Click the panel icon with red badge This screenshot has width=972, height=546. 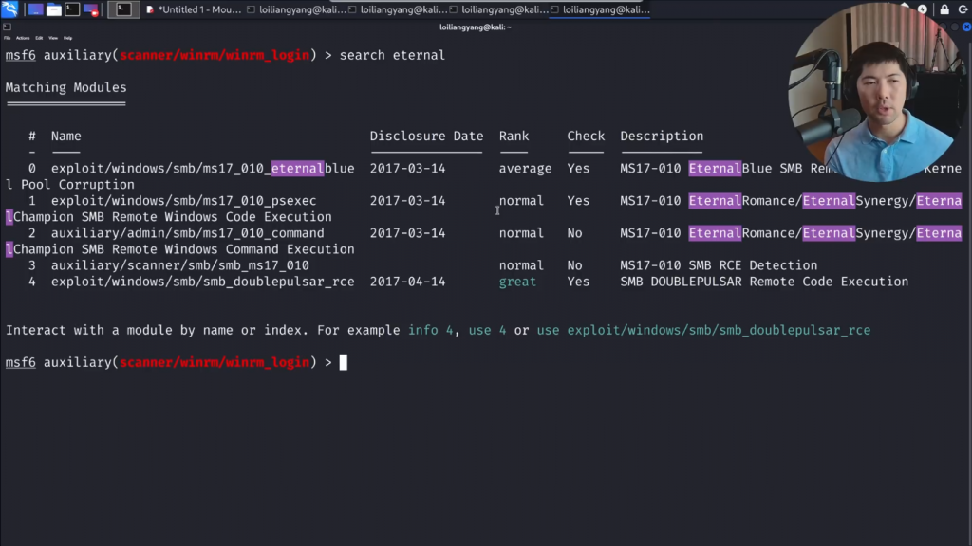click(91, 9)
